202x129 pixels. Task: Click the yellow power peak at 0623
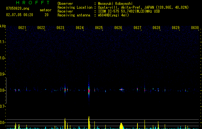[x=65, y=124]
